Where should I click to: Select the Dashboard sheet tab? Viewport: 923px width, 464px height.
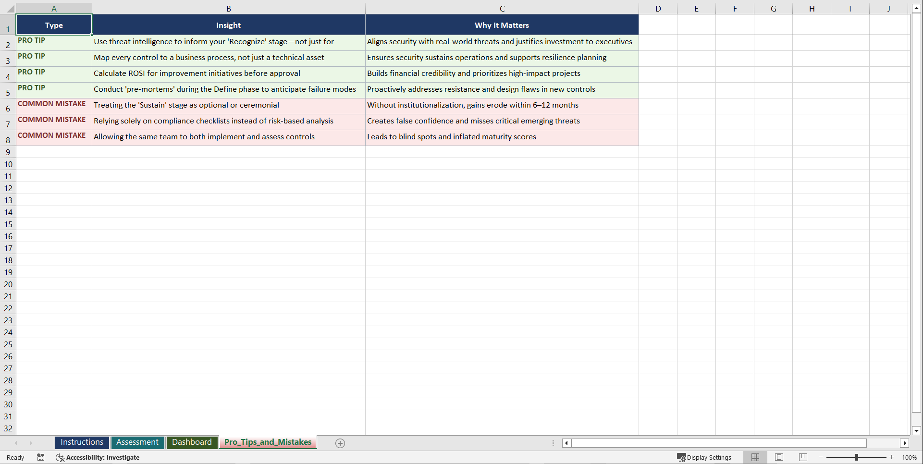coord(192,442)
